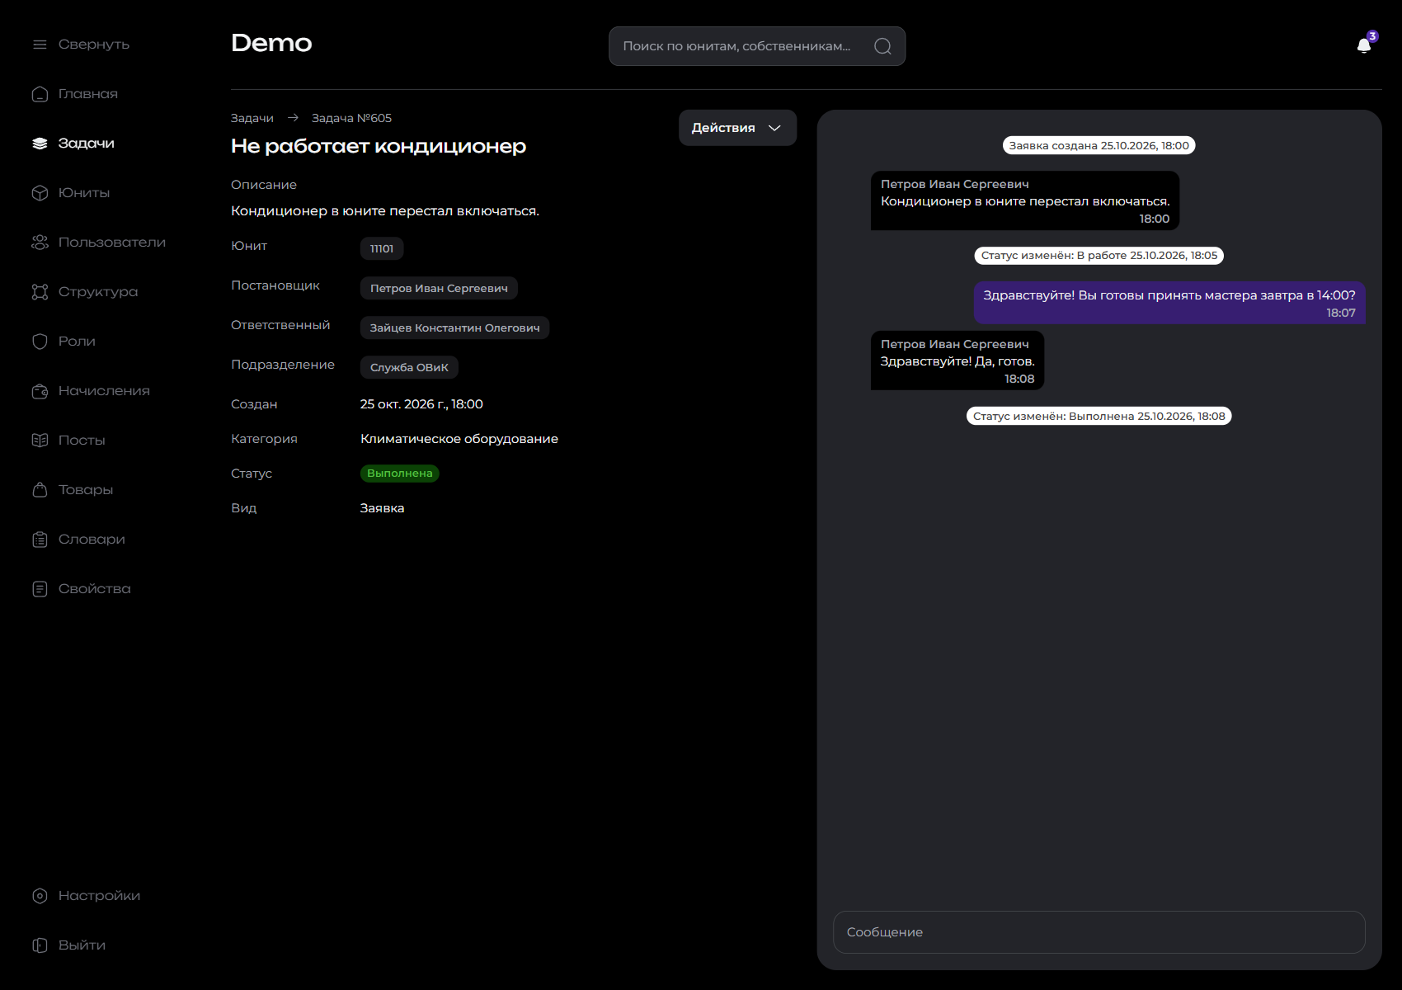The image size is (1402, 990).
Task: Open the Настройки gear icon
Action: (x=40, y=896)
